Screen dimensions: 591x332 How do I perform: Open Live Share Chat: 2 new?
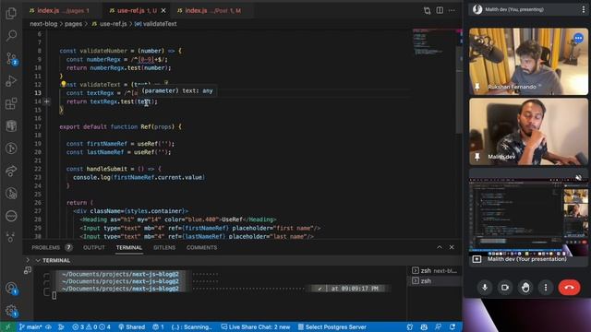(x=256, y=326)
